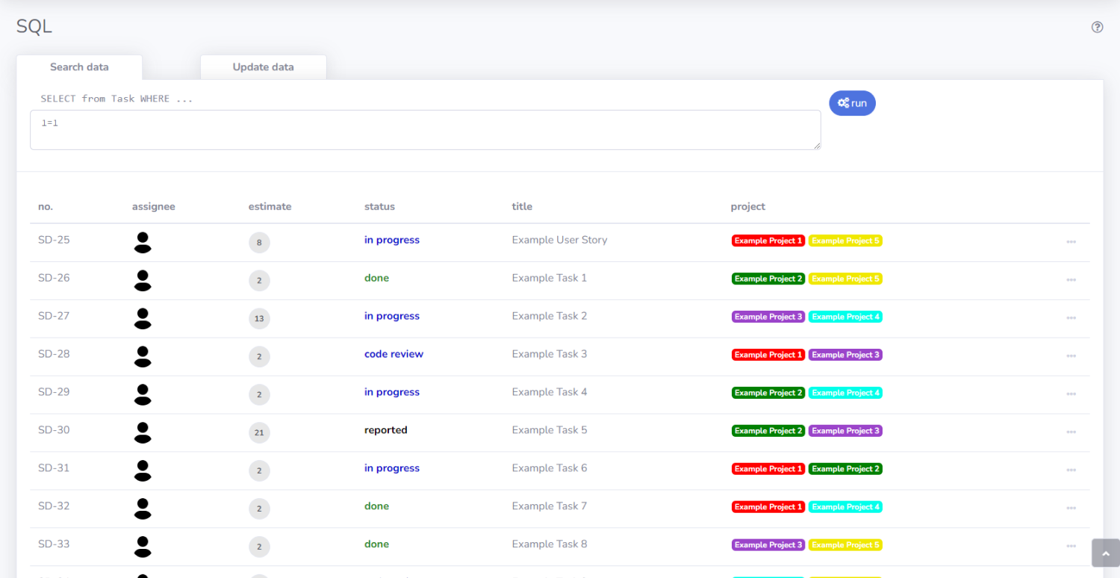Viewport: 1120px width, 578px height.
Task: Click assignee avatar in SD-26 row
Action: click(143, 281)
